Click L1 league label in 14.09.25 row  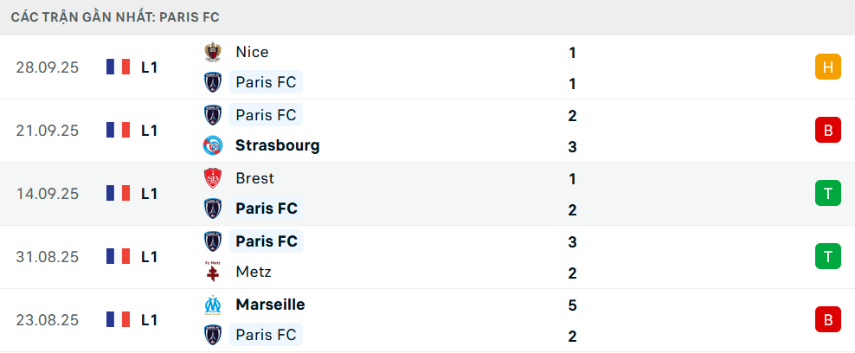[x=150, y=194]
